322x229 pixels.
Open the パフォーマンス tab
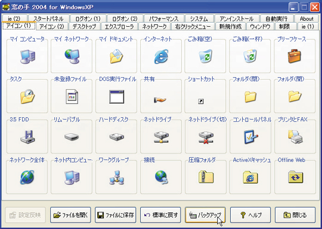click(x=163, y=18)
